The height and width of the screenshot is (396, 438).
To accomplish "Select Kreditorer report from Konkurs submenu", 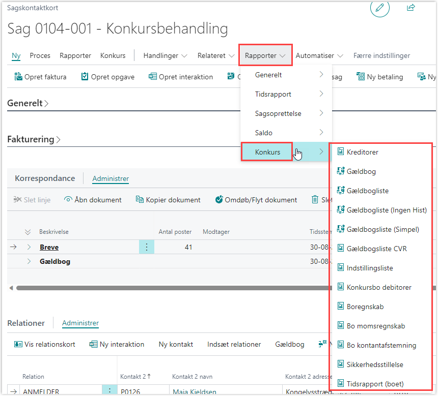I will [362, 152].
